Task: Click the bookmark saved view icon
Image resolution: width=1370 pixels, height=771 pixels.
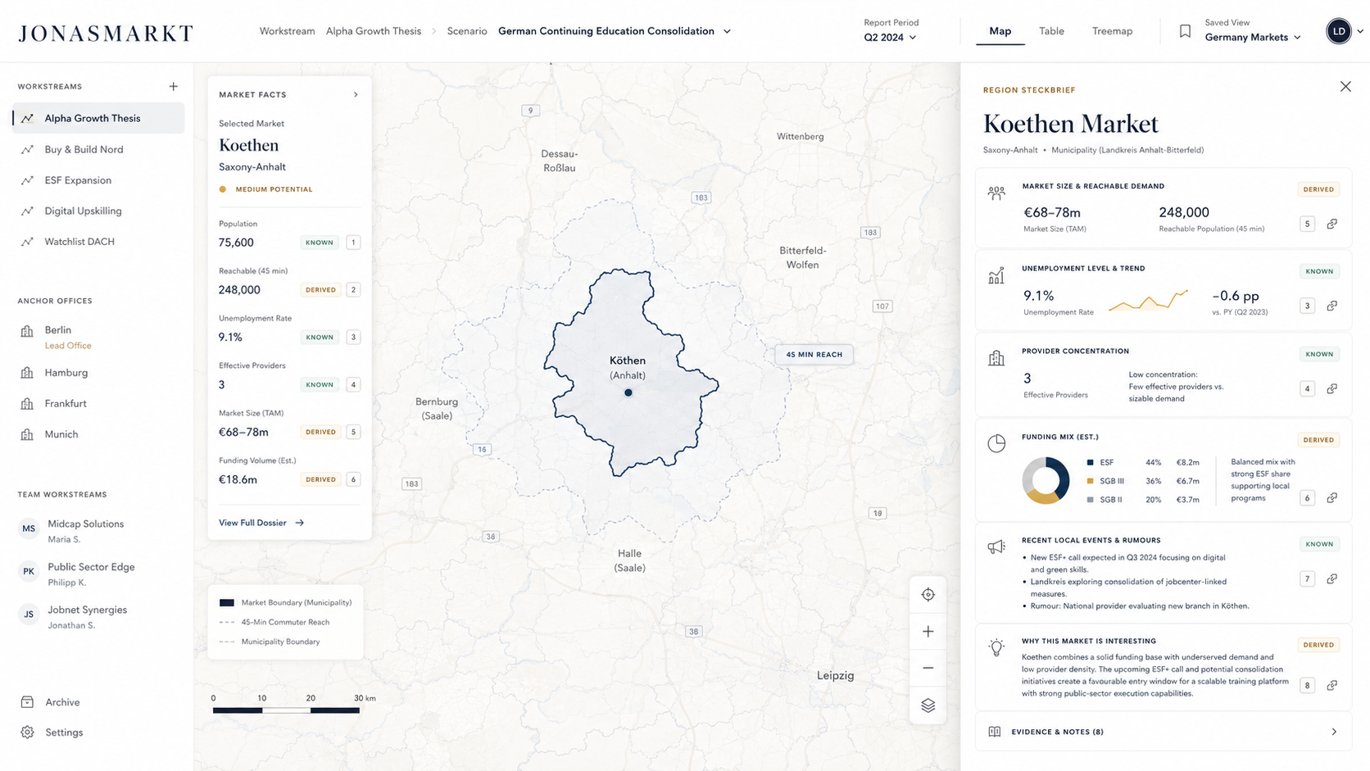Action: [1185, 31]
